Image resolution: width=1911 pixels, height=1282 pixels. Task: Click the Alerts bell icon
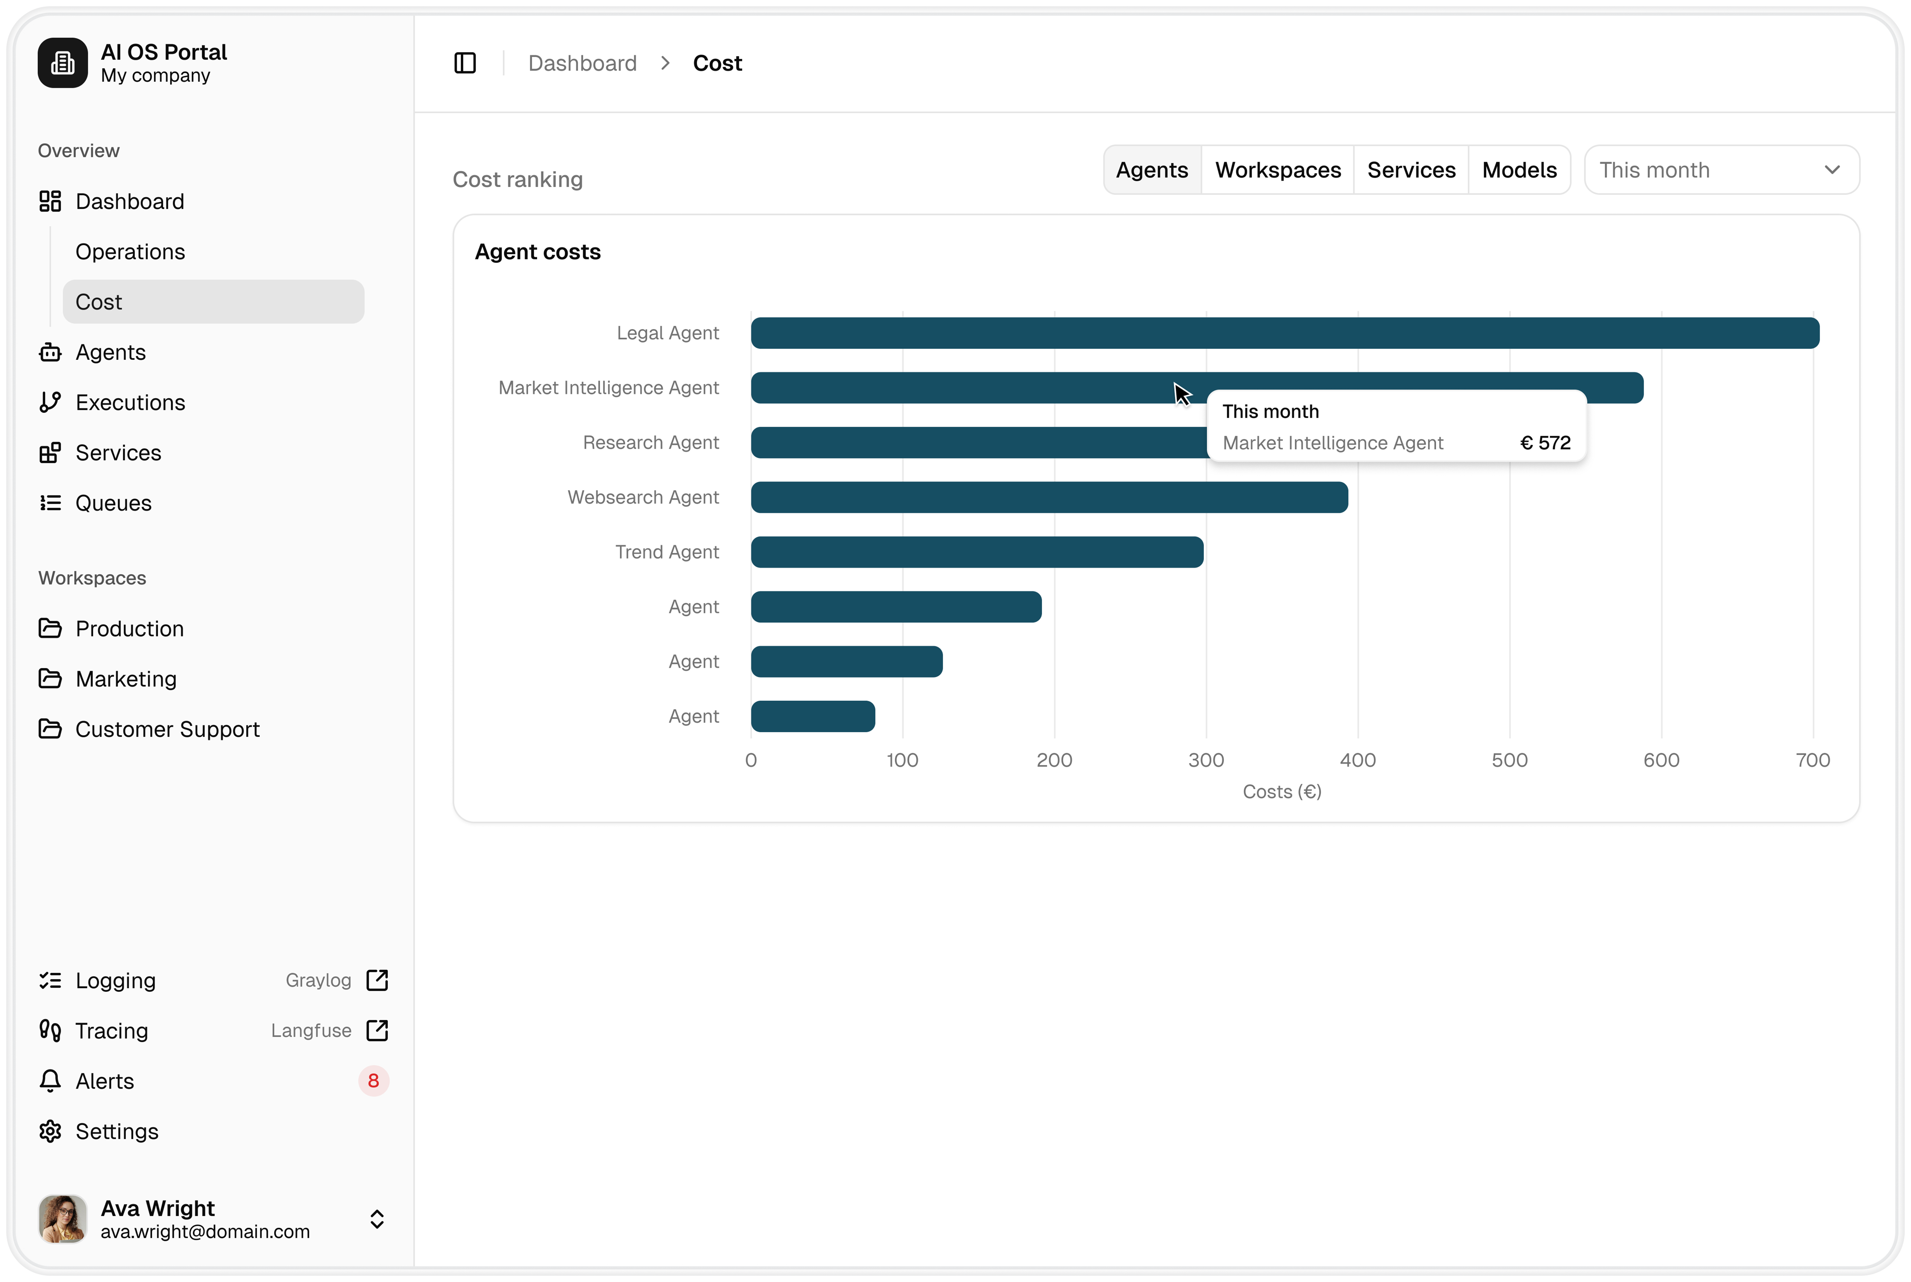coord(50,1081)
